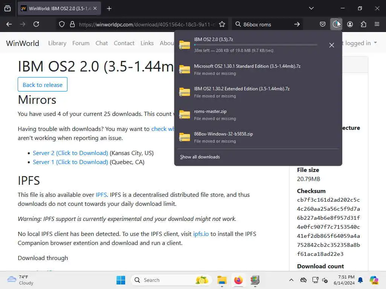Click the Firefox taskbar icon
The image size is (386, 289).
(238, 280)
